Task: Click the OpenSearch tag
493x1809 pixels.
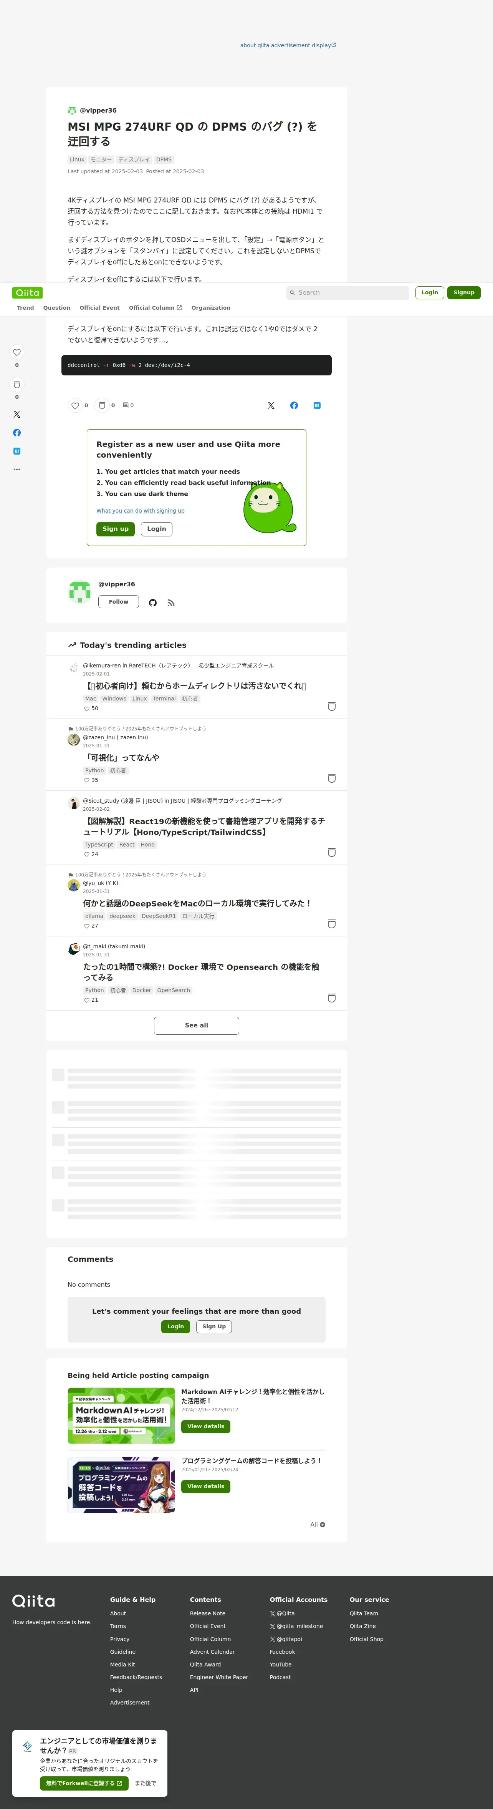Action: click(x=173, y=990)
